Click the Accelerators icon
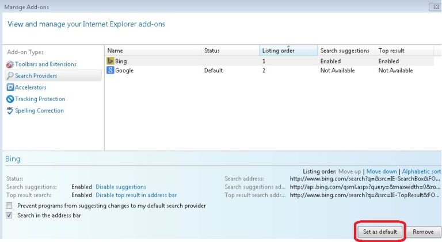This screenshot has width=442, height=242. tap(10, 87)
